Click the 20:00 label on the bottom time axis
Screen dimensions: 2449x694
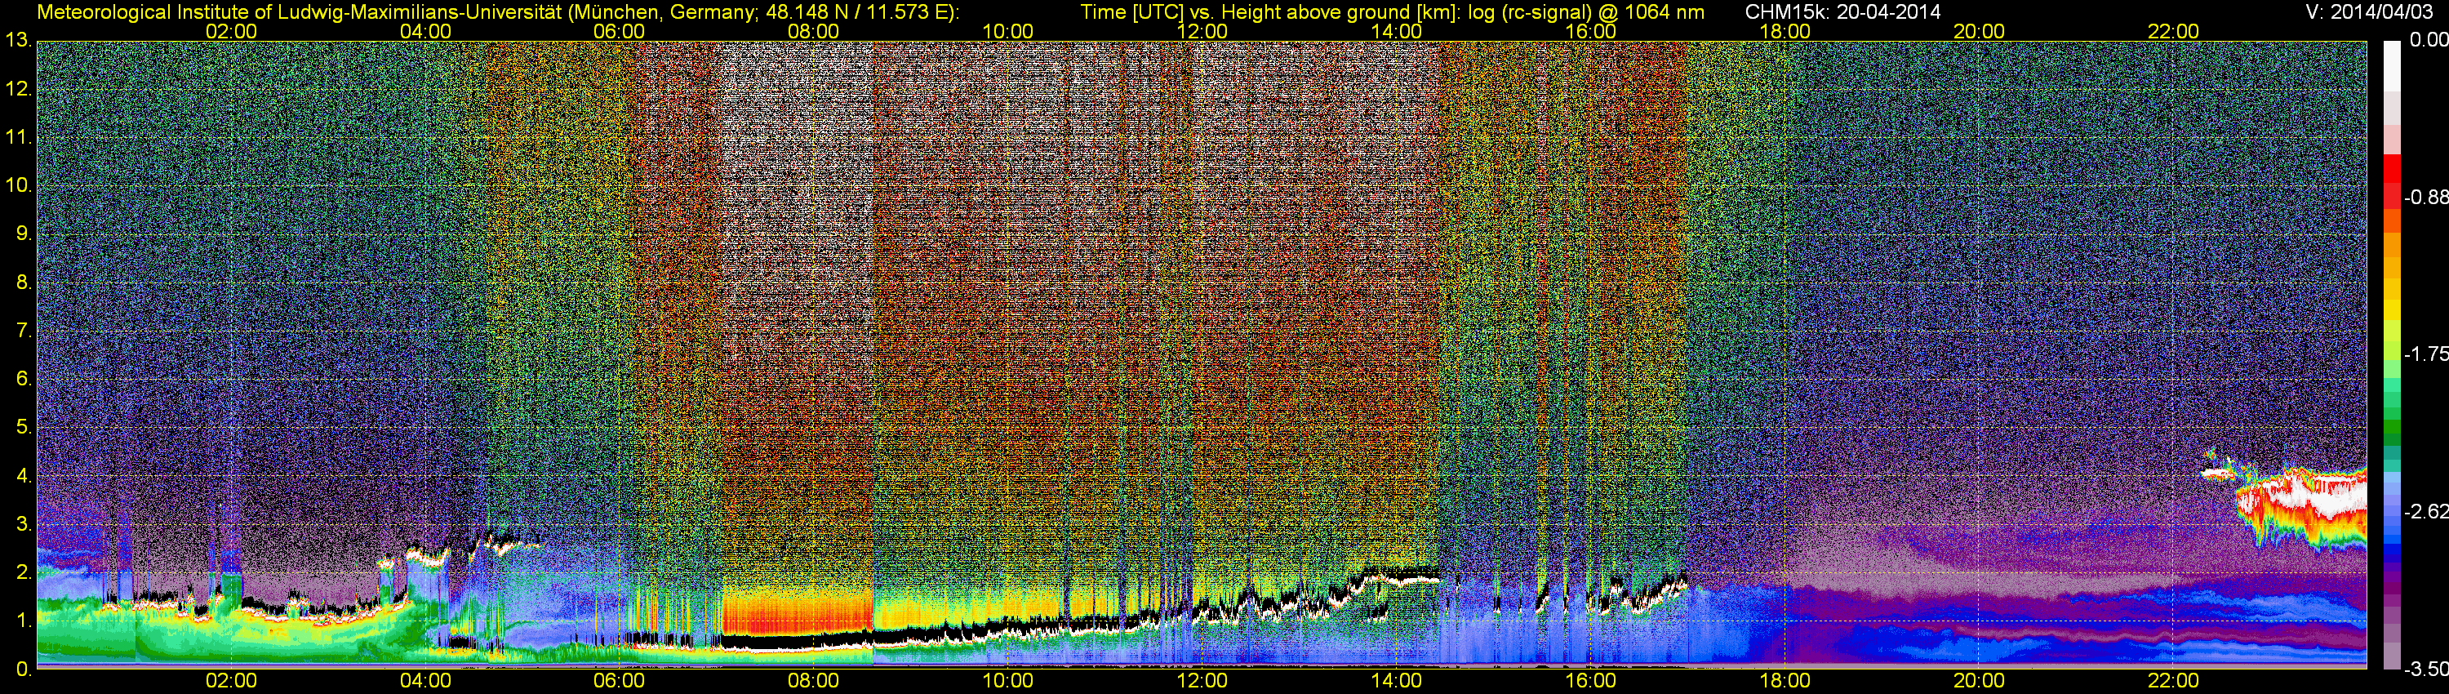tap(1980, 681)
